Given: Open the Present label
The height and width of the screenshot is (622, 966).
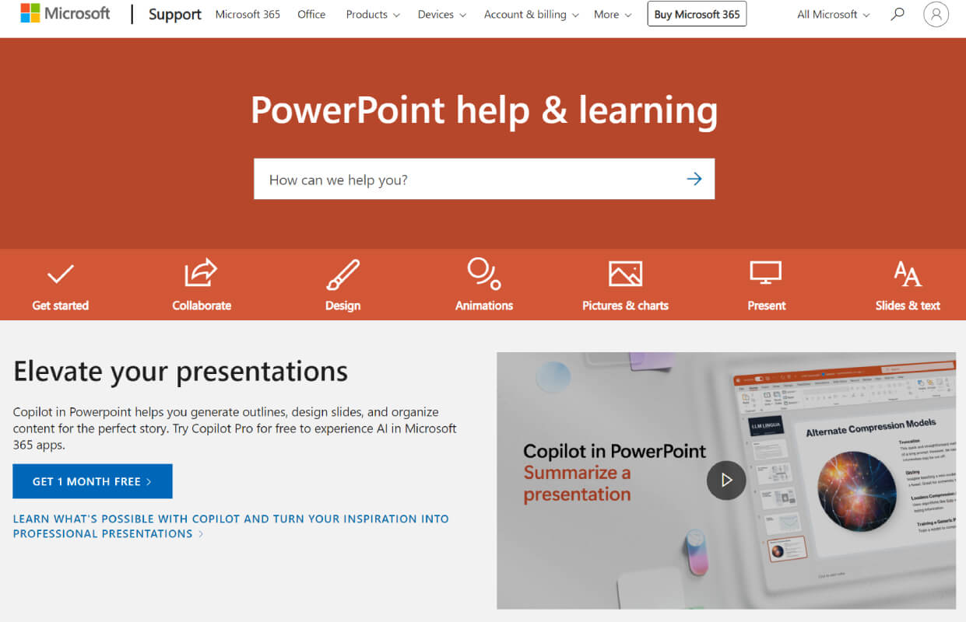Looking at the screenshot, I should tap(767, 306).
